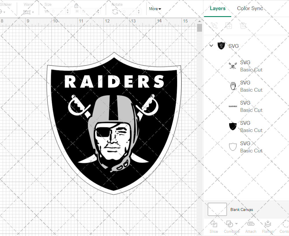Select the helmet SVG layer thumbnail
Viewport: 289px width, 236px height.
pyautogui.click(x=233, y=86)
